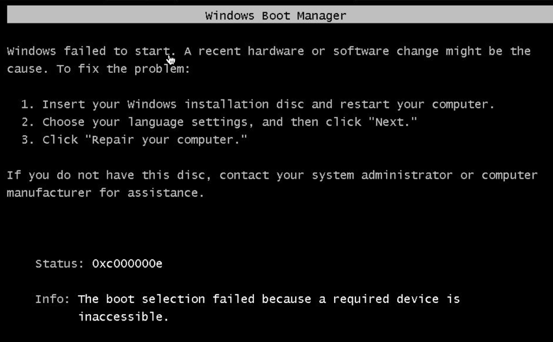
Task: Click the words "system administrator"
Action: click(382, 176)
